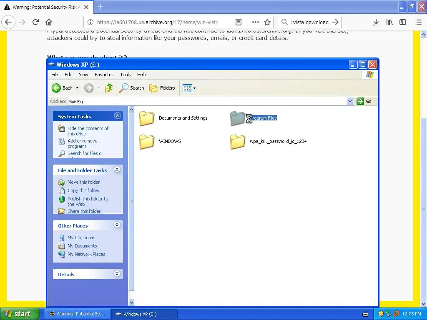The image size is (427, 320).
Task: Select the WINDOWS folder icon
Action: click(x=147, y=142)
